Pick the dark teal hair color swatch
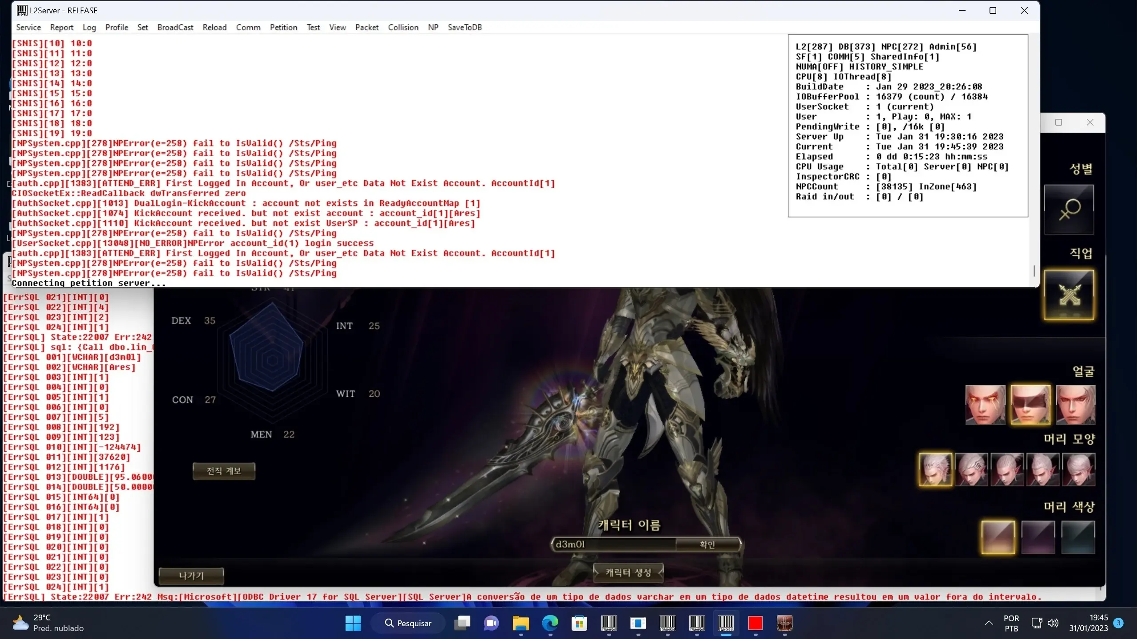 1078,537
